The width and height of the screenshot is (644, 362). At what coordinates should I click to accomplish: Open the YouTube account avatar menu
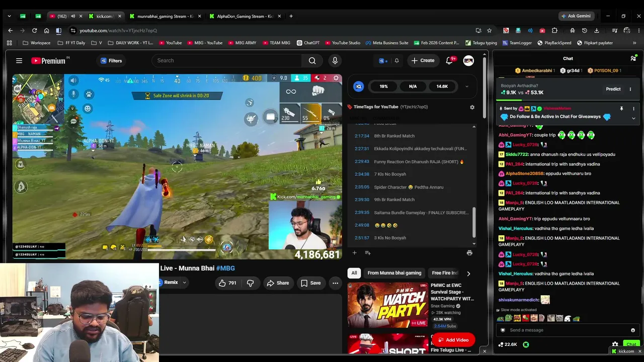[x=468, y=61]
